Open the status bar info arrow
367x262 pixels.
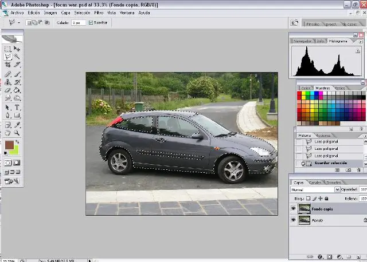tap(89, 260)
